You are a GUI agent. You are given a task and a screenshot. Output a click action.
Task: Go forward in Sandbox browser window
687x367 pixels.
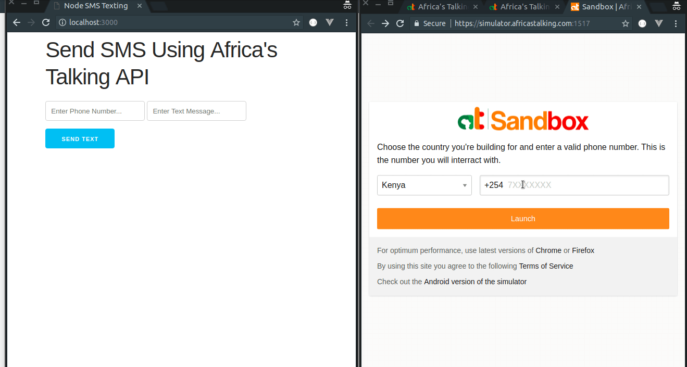(x=385, y=23)
